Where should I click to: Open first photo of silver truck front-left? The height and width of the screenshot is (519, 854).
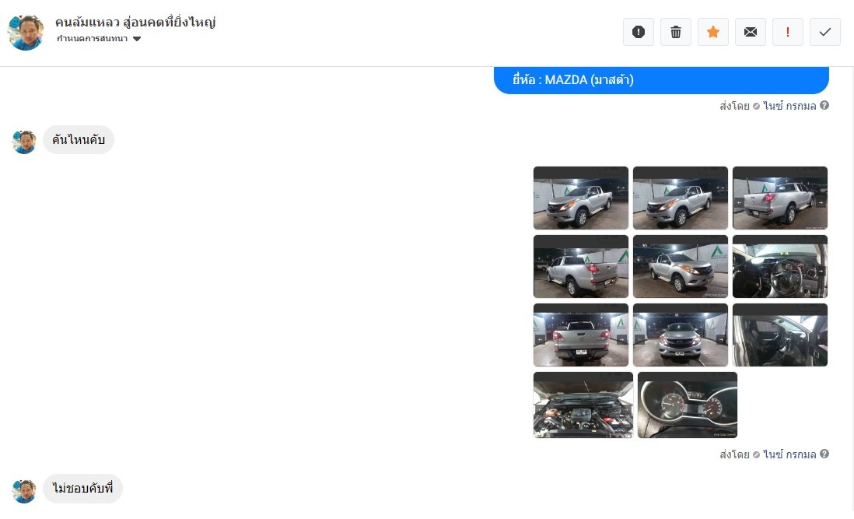tap(580, 198)
